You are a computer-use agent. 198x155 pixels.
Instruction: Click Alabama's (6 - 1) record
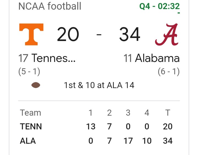point(169,71)
